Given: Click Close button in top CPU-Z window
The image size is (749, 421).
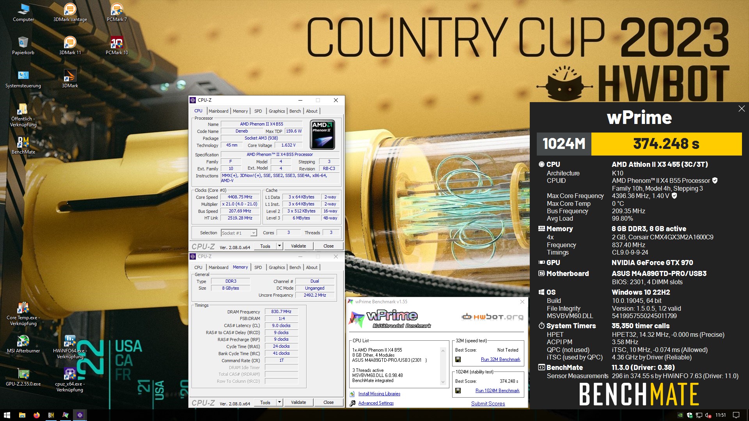Looking at the screenshot, I should click(328, 246).
